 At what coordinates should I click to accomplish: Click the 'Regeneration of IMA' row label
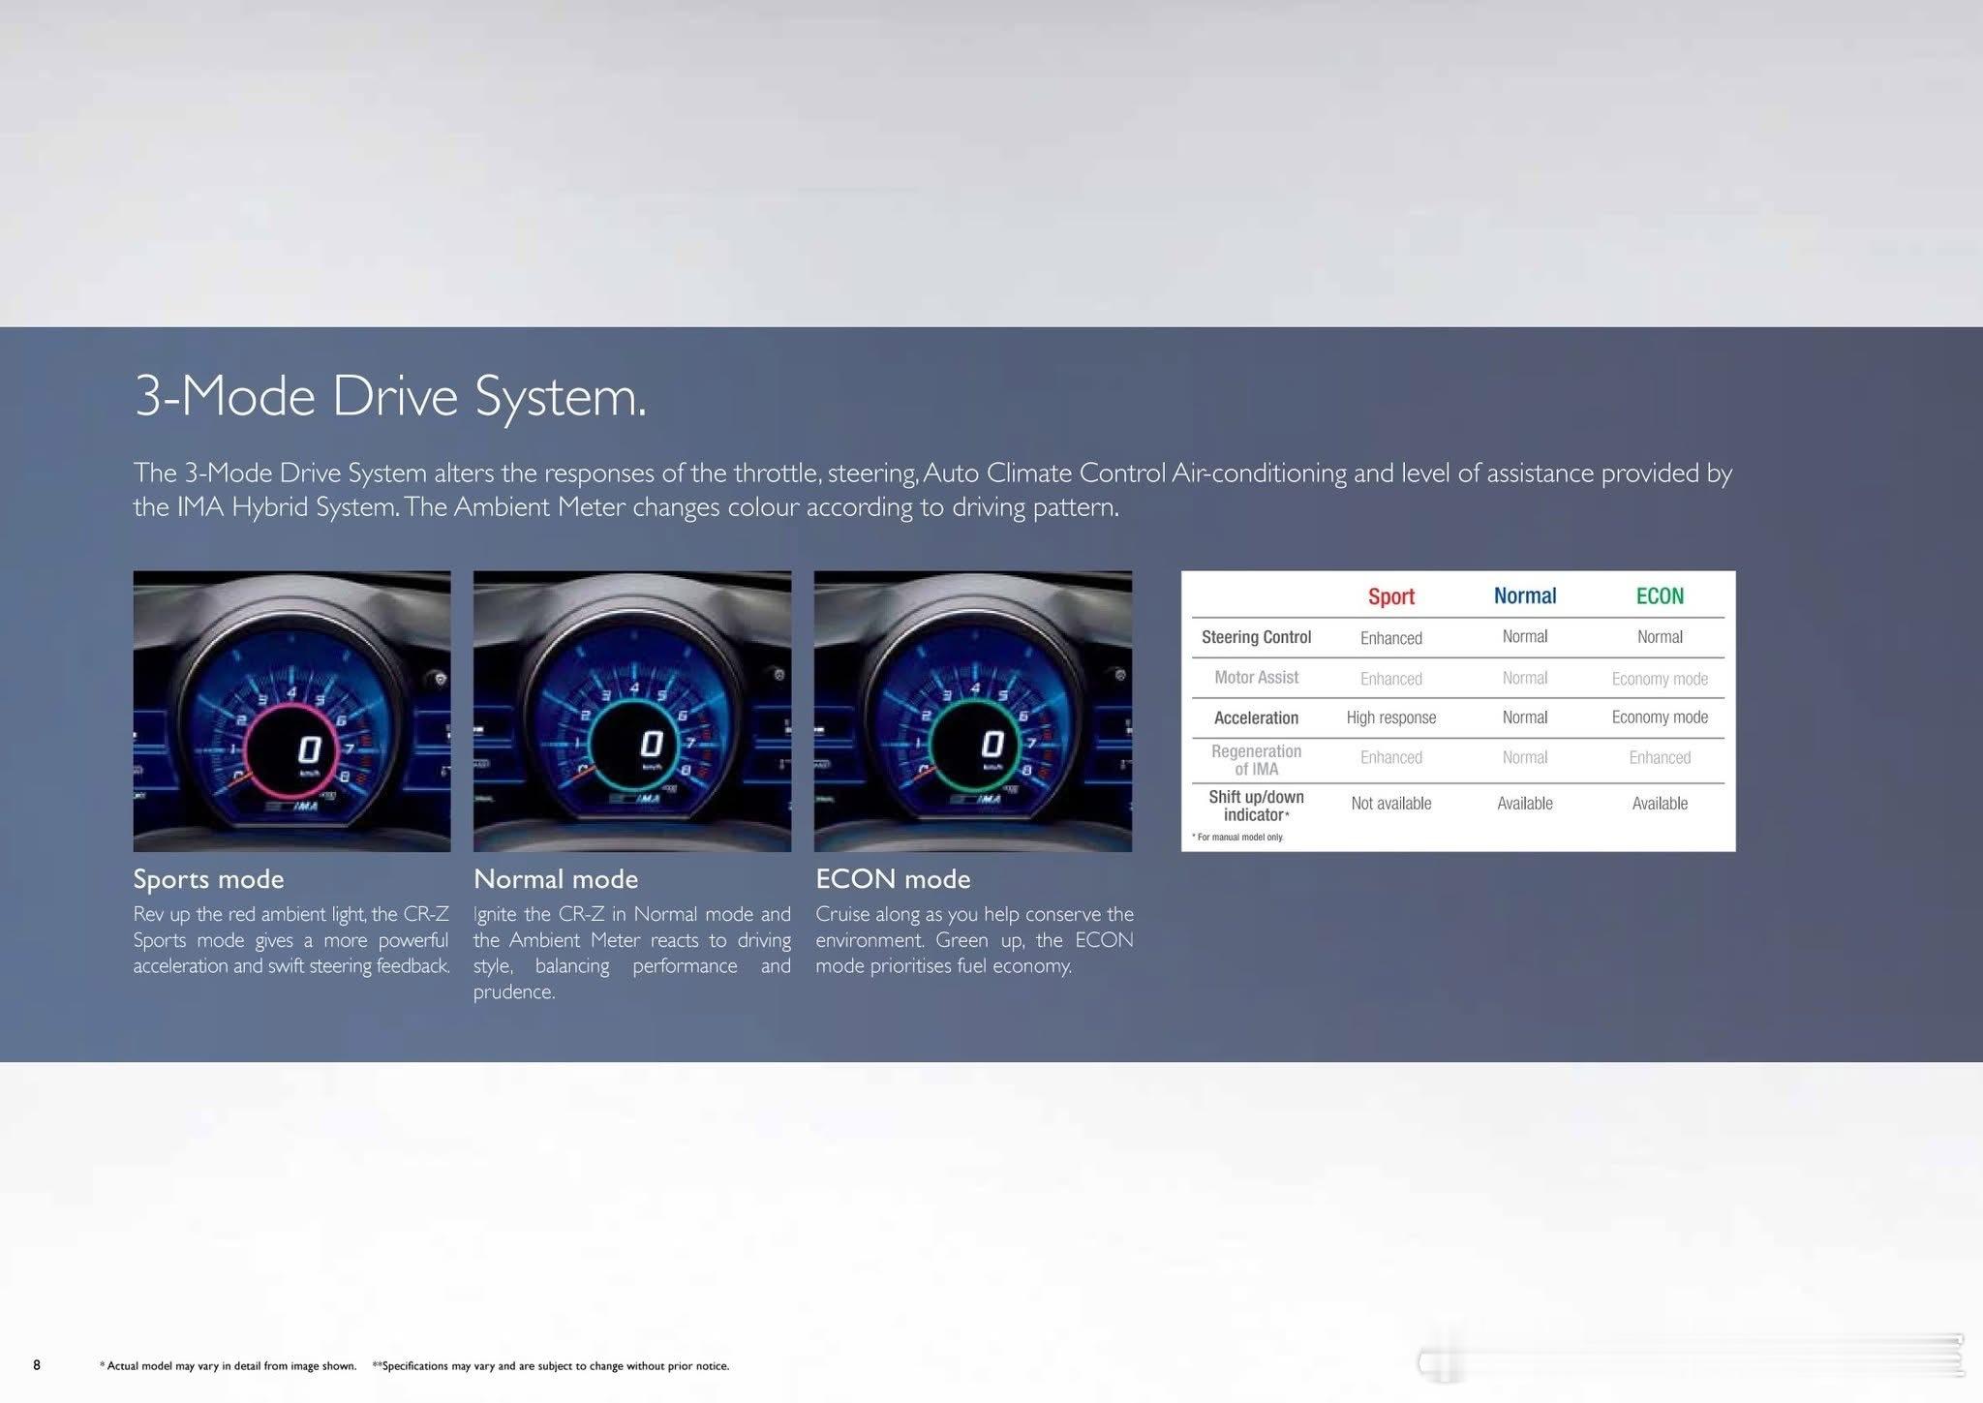[1256, 760]
